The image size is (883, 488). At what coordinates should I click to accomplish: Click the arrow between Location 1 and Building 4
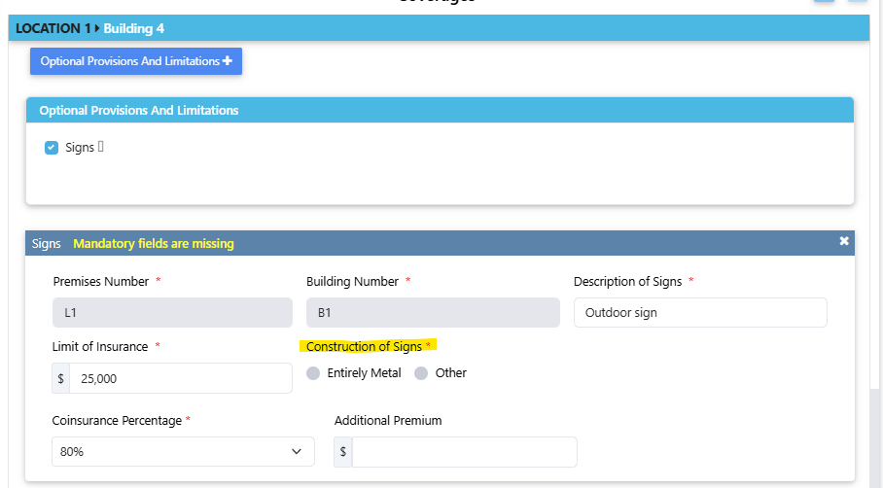tap(97, 28)
